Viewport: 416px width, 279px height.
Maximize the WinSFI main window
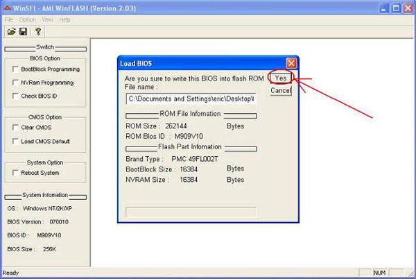click(396, 8)
